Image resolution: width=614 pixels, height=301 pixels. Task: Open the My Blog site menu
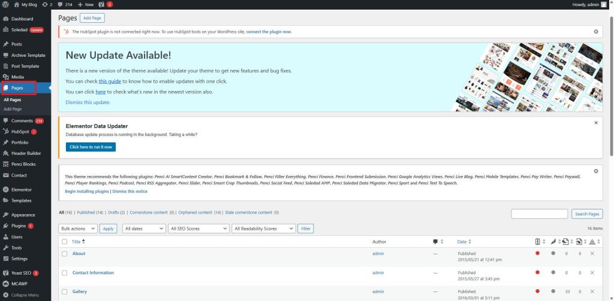click(x=25, y=4)
